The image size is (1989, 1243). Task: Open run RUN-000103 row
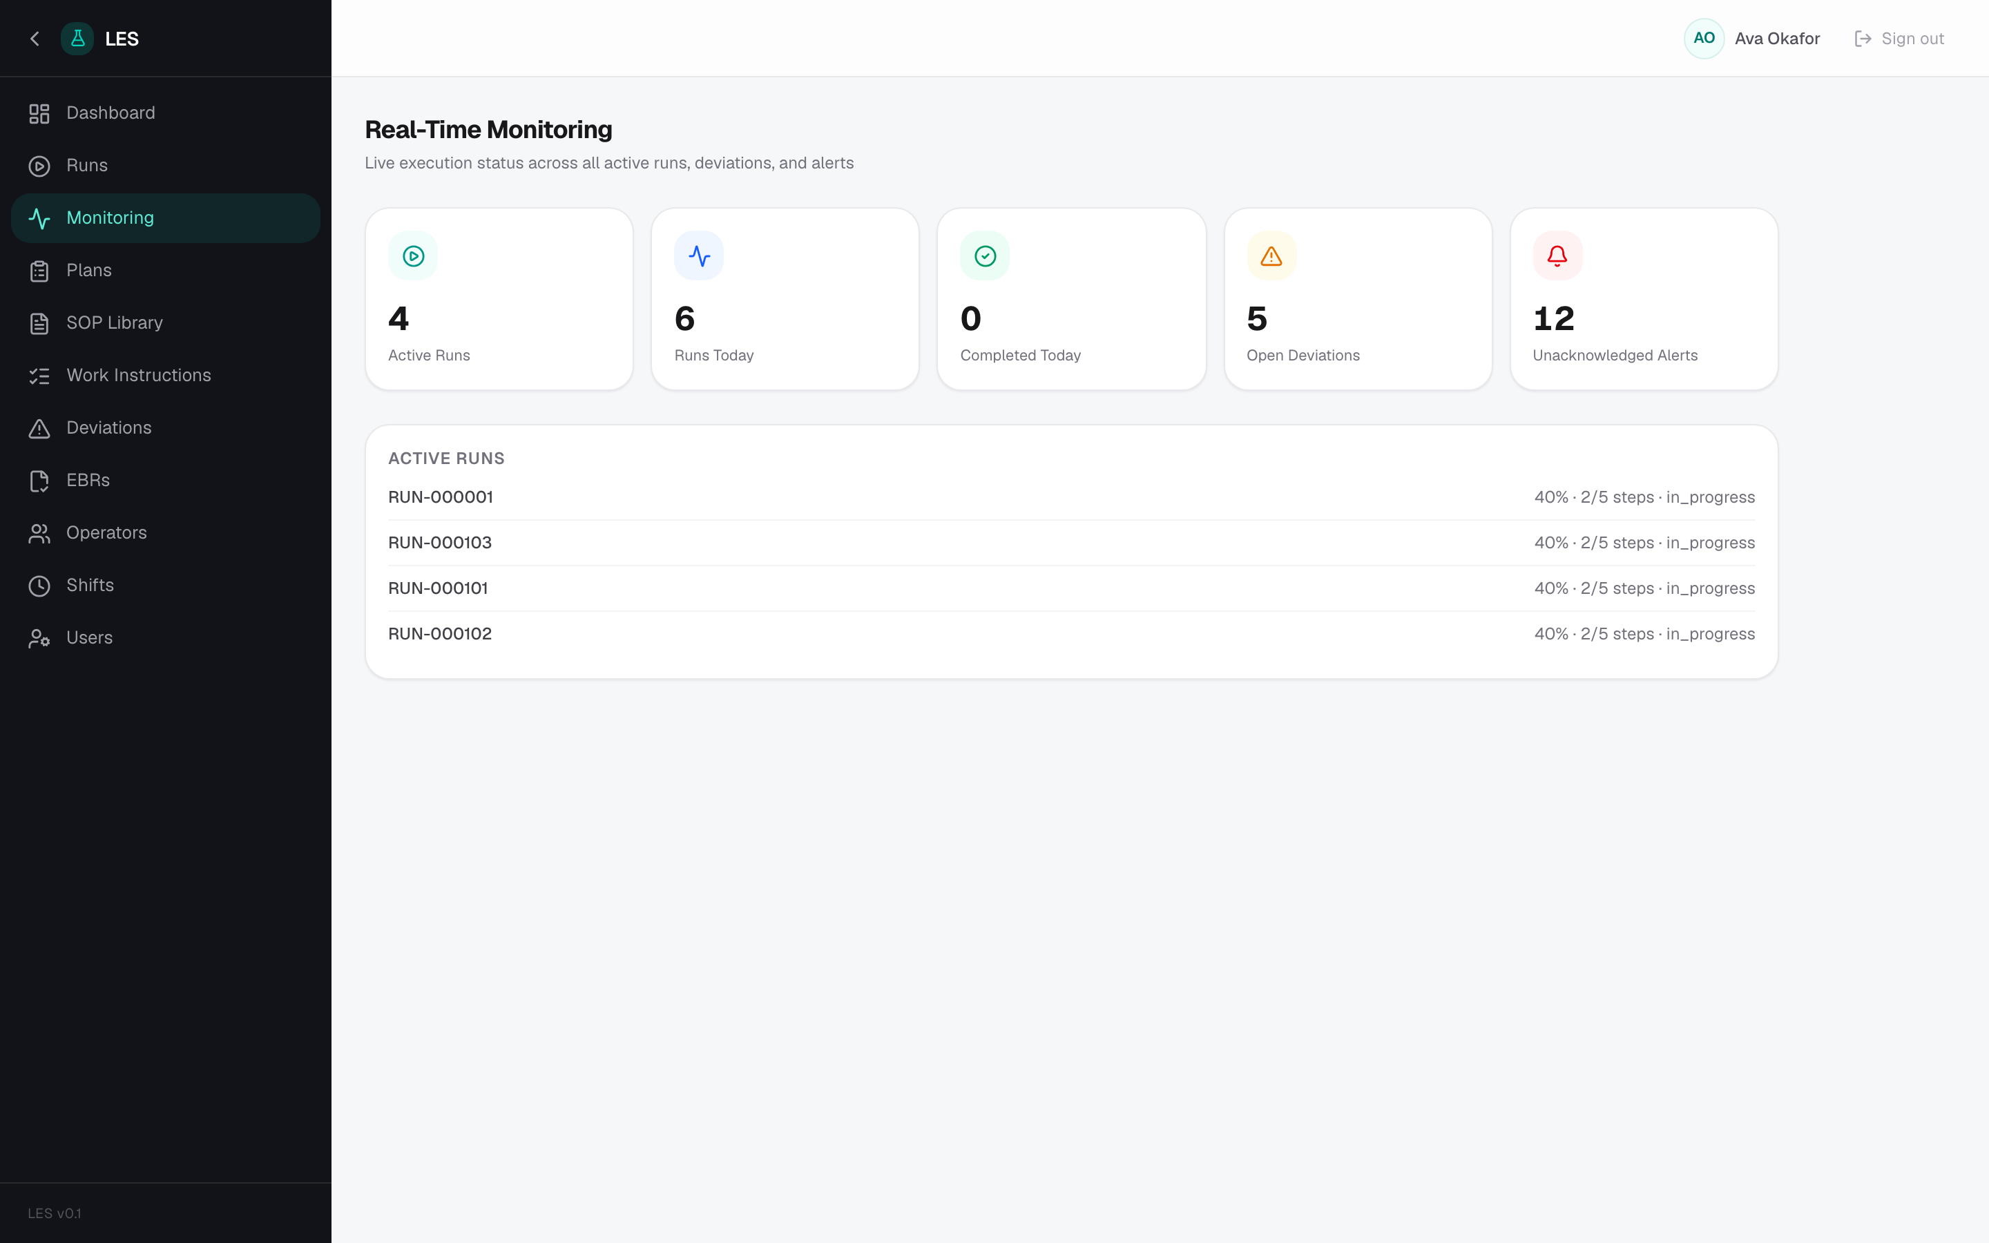(x=1071, y=543)
